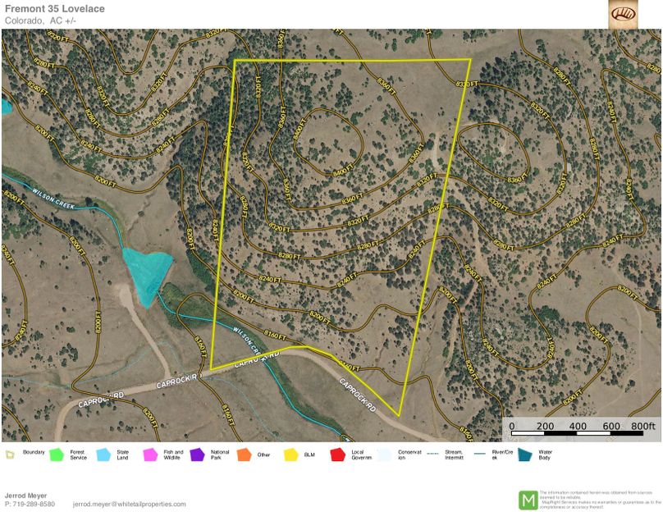Click the white Conservation legend icon
The width and height of the screenshot is (663, 512).
(x=384, y=453)
